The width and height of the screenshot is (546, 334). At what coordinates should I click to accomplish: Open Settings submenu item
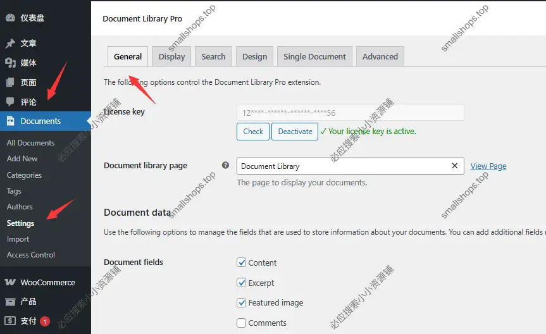point(20,223)
